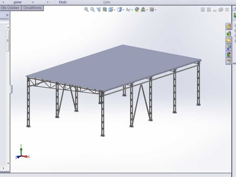Open the Apply Scene dropdown arrow

coord(147,10)
